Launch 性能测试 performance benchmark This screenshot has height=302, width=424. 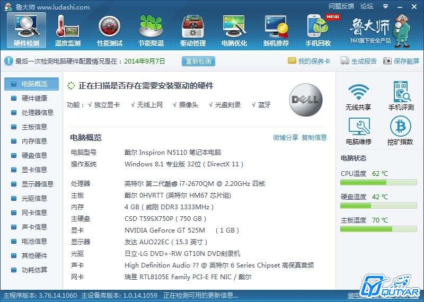coord(110,31)
